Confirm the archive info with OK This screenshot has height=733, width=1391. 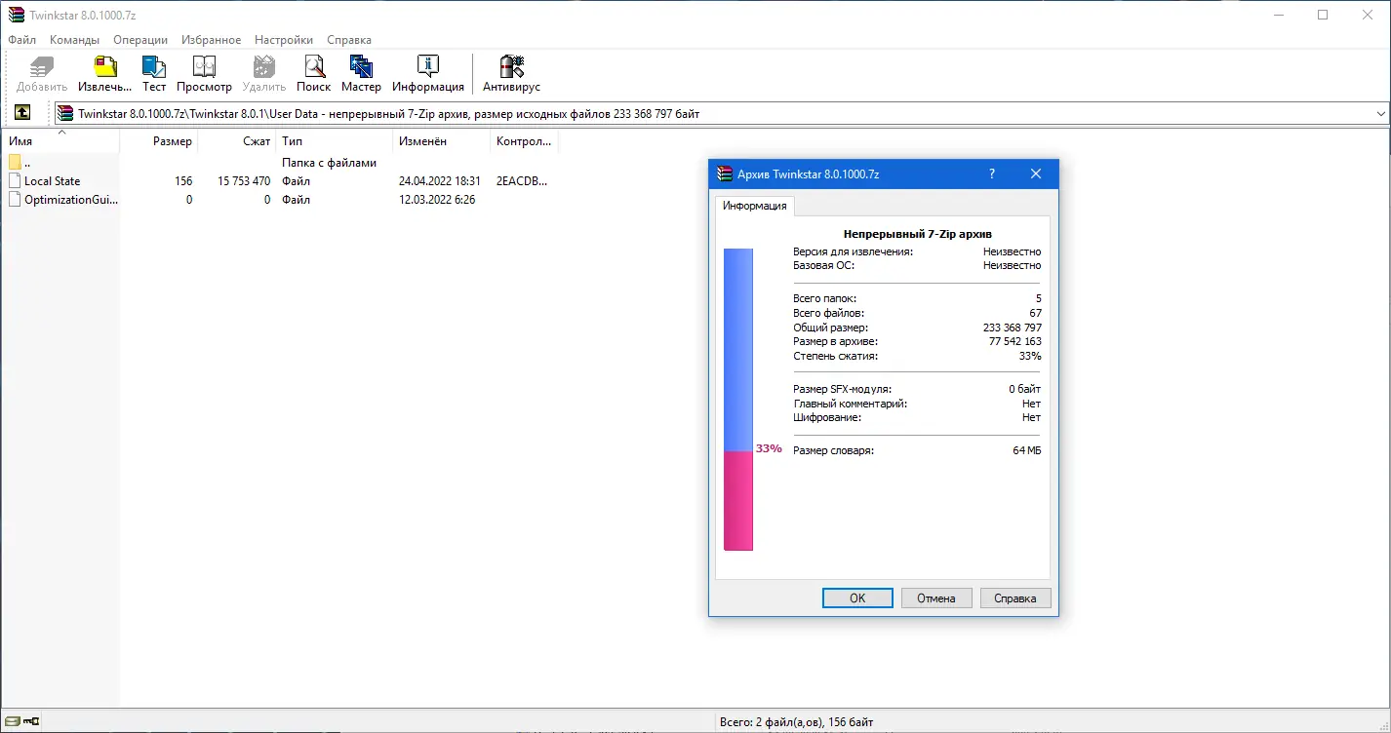[856, 598]
